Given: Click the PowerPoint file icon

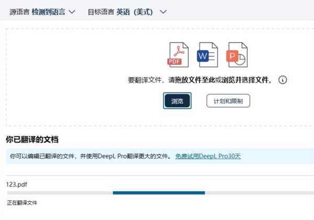Looking at the screenshot, I should tap(237, 55).
